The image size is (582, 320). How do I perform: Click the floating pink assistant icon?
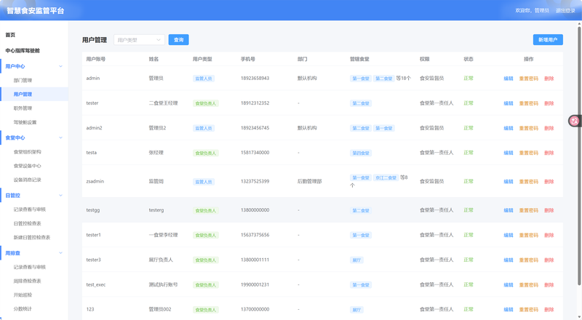coord(575,121)
